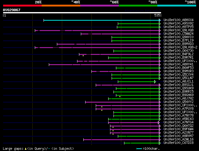Select the AV629067 query name label
The image size is (199, 151).
[12, 10]
